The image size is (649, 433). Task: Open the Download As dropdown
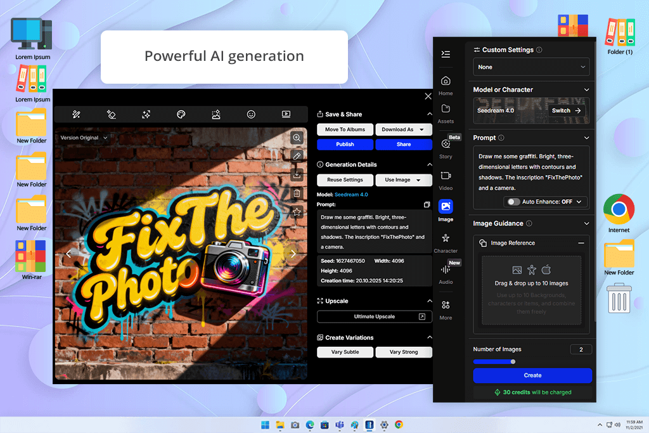click(404, 129)
